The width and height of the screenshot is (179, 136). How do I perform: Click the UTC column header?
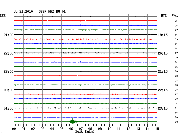click(164, 16)
